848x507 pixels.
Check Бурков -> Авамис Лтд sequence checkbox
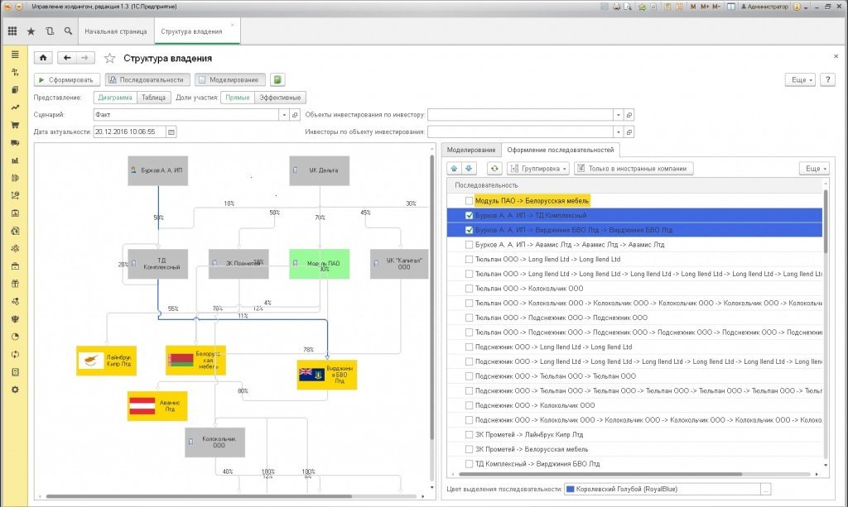tap(469, 245)
